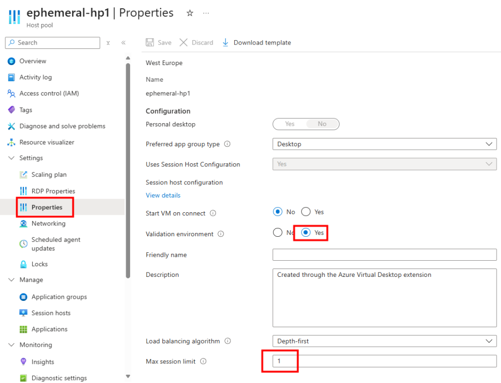Open Uses Session Host Configuration dropdown
The width and height of the screenshot is (501, 383).
[385, 164]
